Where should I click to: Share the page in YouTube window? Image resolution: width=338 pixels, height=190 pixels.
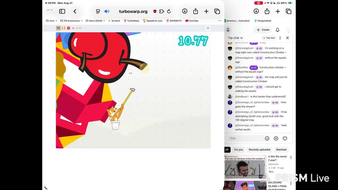pos(267,11)
